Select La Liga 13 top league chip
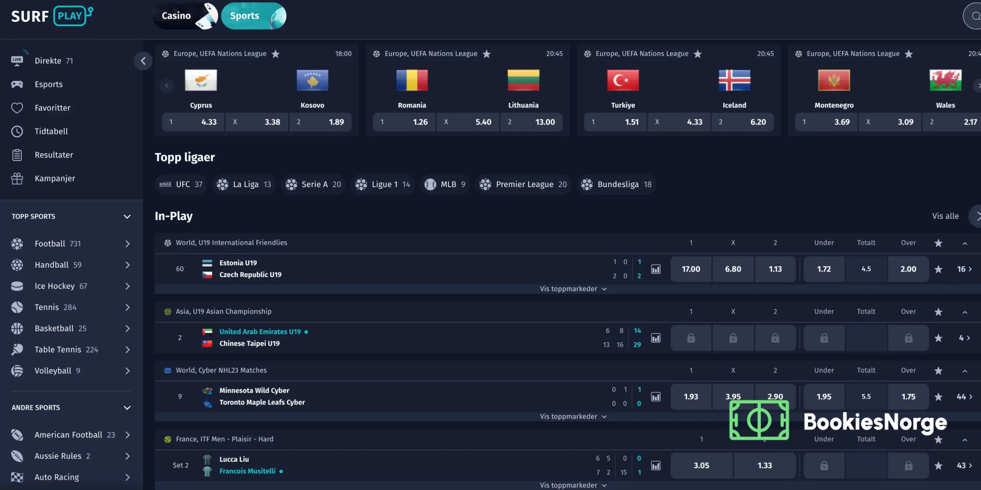 pos(244,185)
